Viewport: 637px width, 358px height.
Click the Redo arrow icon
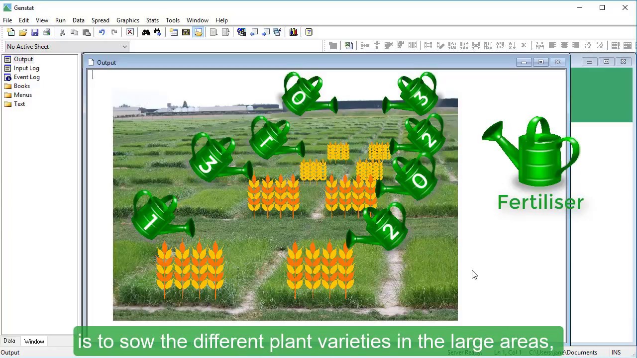114,32
